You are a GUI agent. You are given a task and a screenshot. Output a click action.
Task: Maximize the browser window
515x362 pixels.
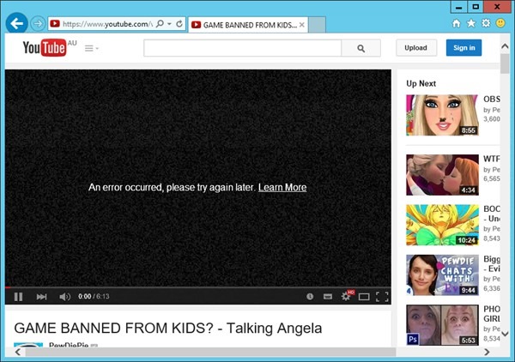pyautogui.click(x=476, y=7)
